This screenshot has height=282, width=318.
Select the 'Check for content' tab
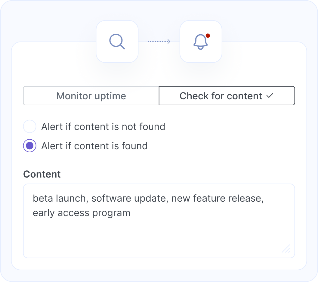coord(220,96)
